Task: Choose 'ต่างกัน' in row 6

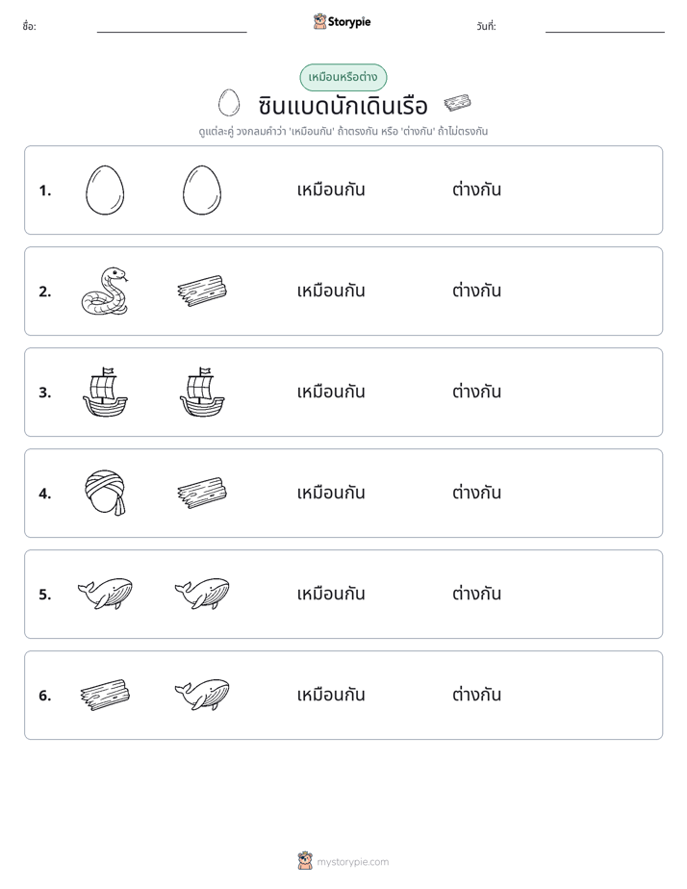Action: point(476,695)
